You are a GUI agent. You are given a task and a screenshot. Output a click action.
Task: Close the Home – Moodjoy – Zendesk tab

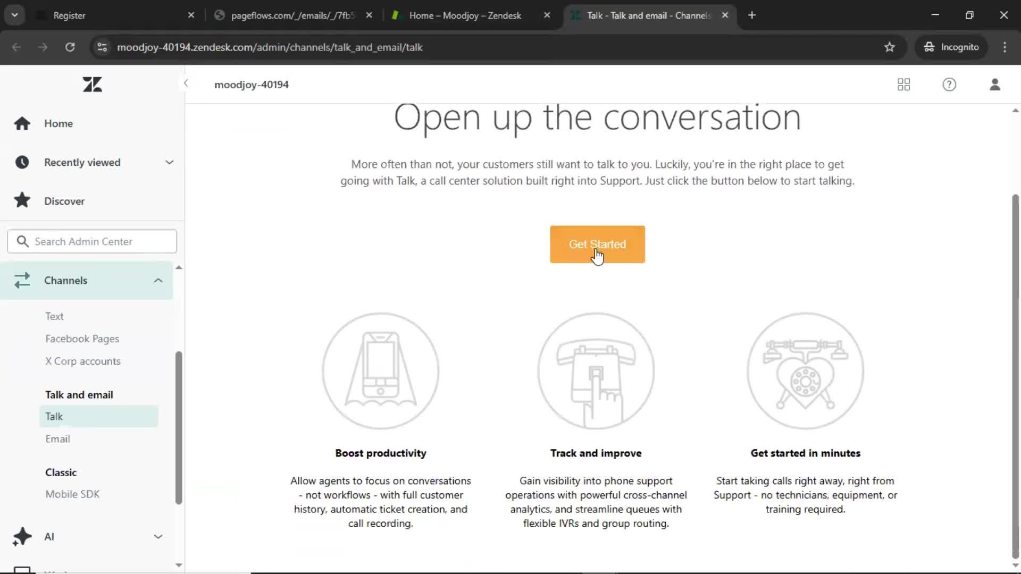pyautogui.click(x=547, y=15)
